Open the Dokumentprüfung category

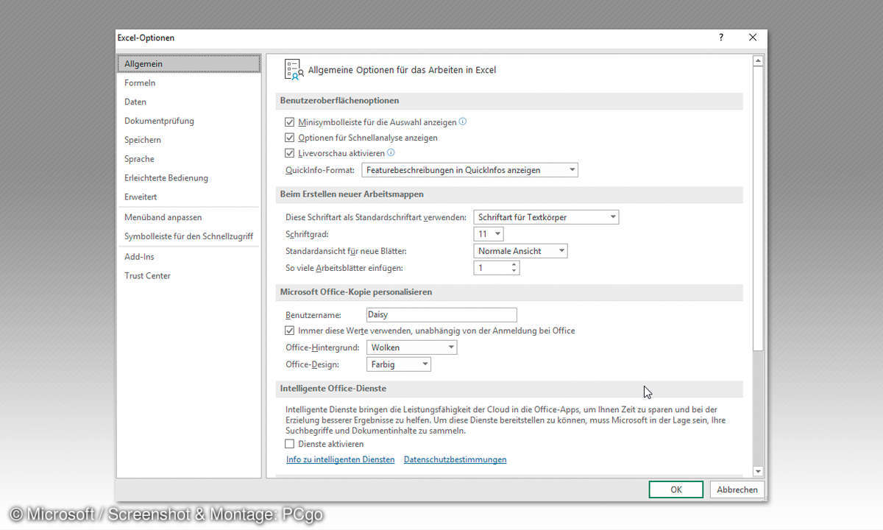click(189, 121)
